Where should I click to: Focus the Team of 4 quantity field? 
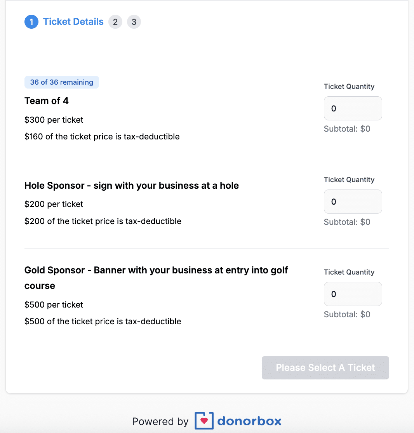click(x=353, y=108)
